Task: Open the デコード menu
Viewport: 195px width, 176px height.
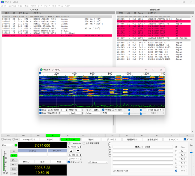Action: tap(47, 6)
